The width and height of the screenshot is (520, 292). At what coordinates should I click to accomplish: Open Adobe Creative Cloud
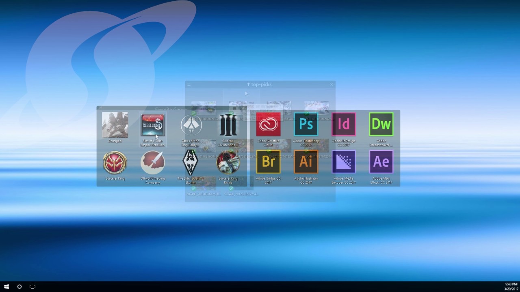268,125
